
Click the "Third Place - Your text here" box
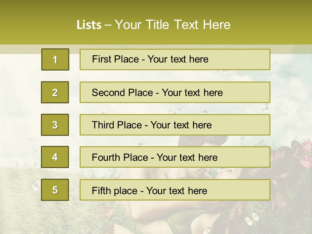tap(175, 125)
